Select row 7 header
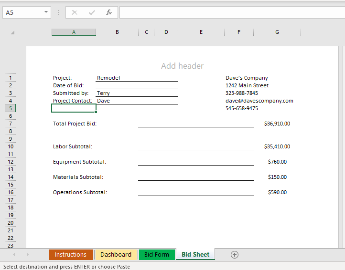Screen dimensions: 345x270 (11, 124)
